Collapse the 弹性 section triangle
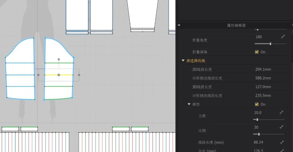Image resolution: width=293 pixels, height=152 pixels. click(189, 104)
